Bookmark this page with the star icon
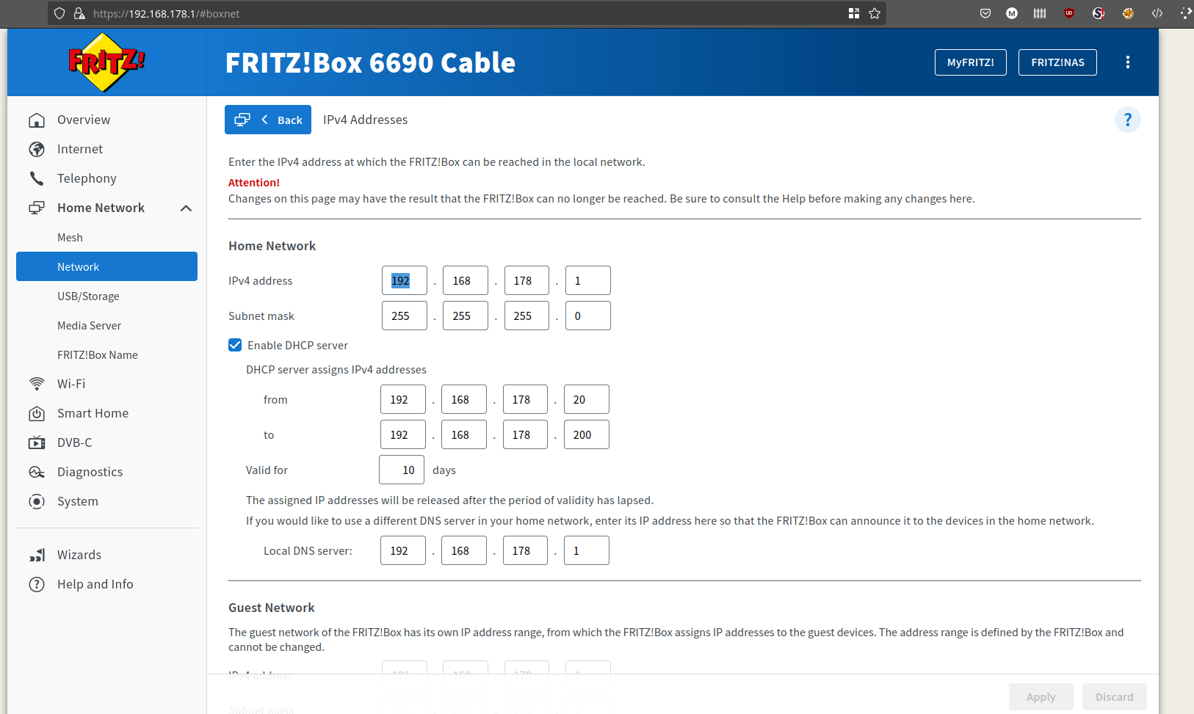The image size is (1194, 714). pos(874,13)
